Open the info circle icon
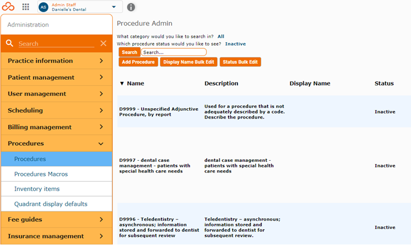The width and height of the screenshot is (411, 245). [131, 7]
